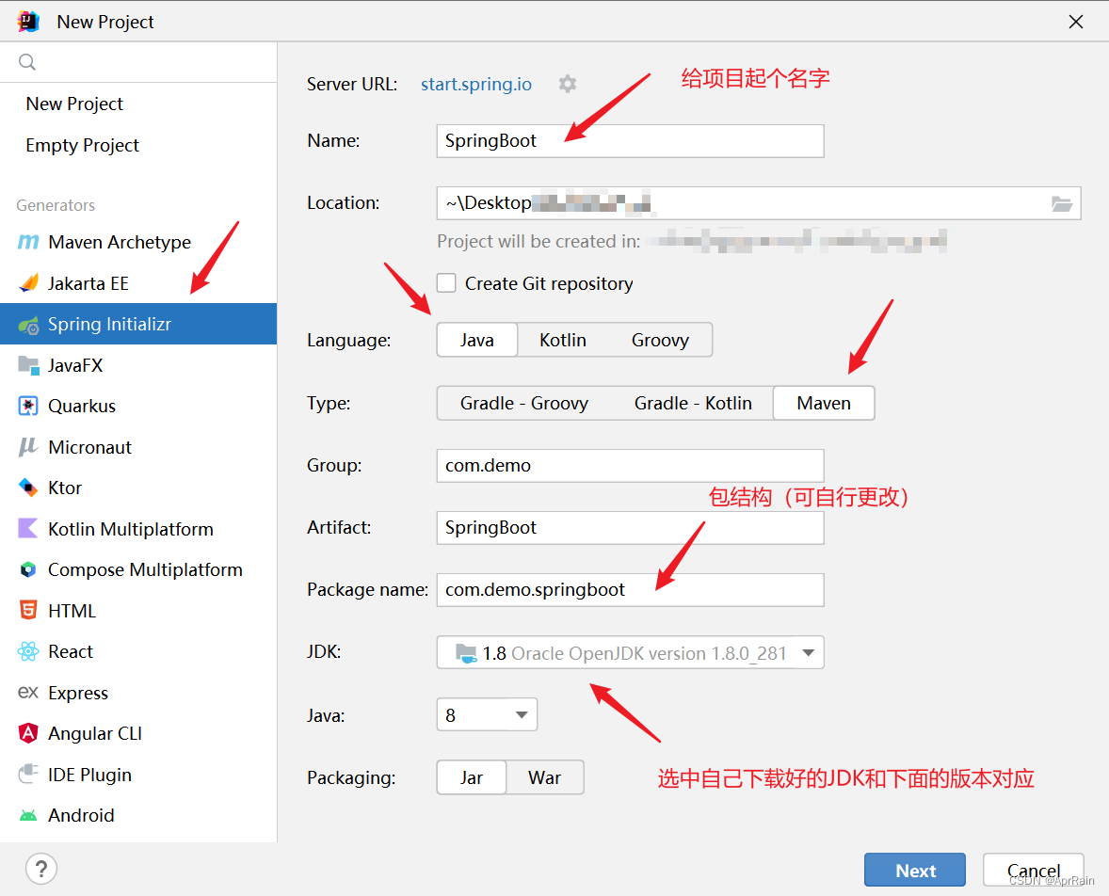Select the IDE Plugin label

(x=89, y=776)
